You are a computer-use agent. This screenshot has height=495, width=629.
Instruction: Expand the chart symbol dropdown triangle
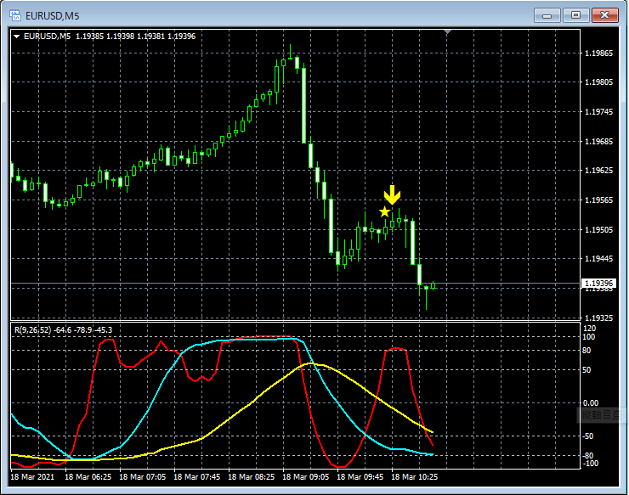point(17,37)
